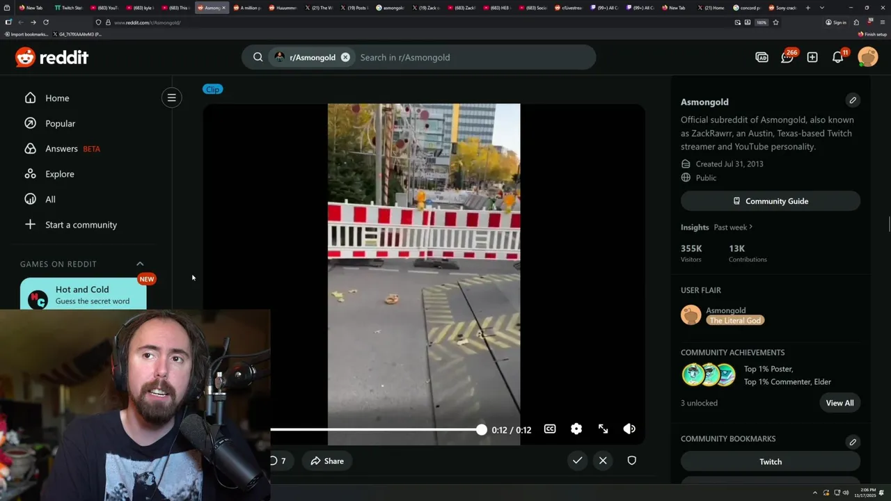Click Sign in on the browser toolbar

[x=836, y=22]
